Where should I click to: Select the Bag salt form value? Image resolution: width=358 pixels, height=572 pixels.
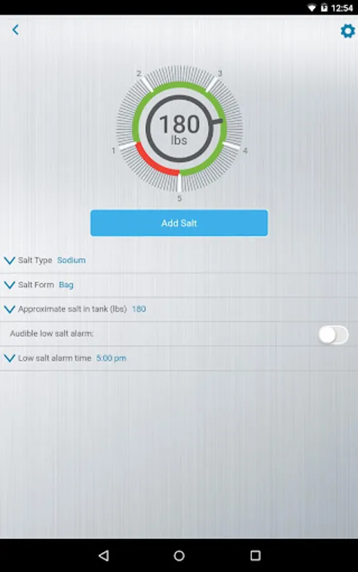coord(66,285)
